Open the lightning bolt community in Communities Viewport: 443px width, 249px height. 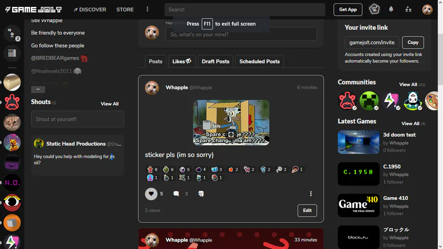[x=391, y=100]
